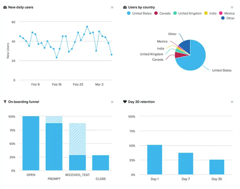Click the Day 30 retention title
The image size is (240, 189).
click(x=141, y=102)
